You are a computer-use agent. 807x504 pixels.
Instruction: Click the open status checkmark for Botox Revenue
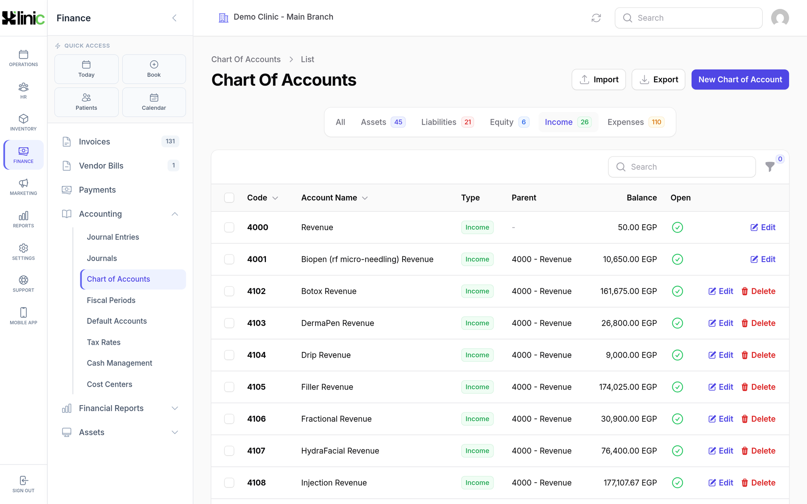tap(677, 291)
